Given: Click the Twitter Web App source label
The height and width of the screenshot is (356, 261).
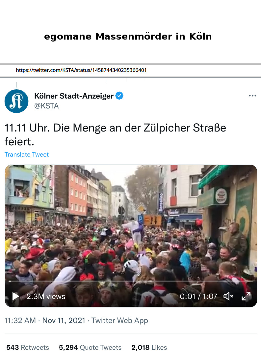Looking at the screenshot, I should click(x=119, y=320).
